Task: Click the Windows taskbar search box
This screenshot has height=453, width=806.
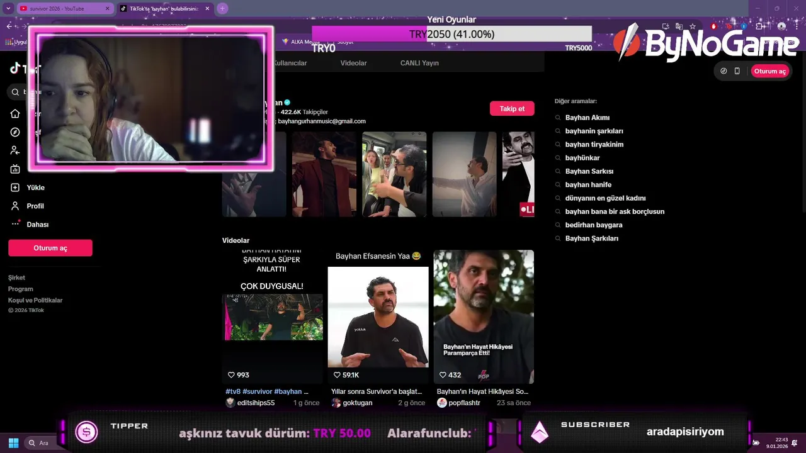Action: 42,443
